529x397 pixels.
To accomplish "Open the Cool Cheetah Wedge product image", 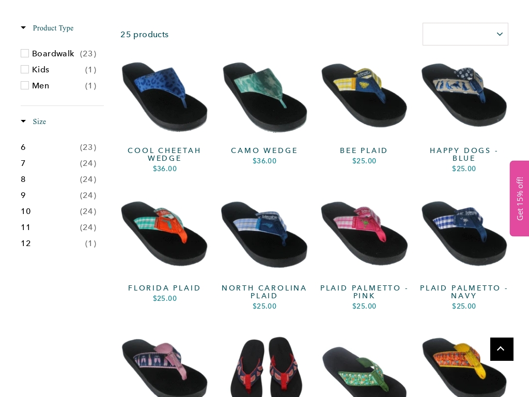I will [164, 97].
